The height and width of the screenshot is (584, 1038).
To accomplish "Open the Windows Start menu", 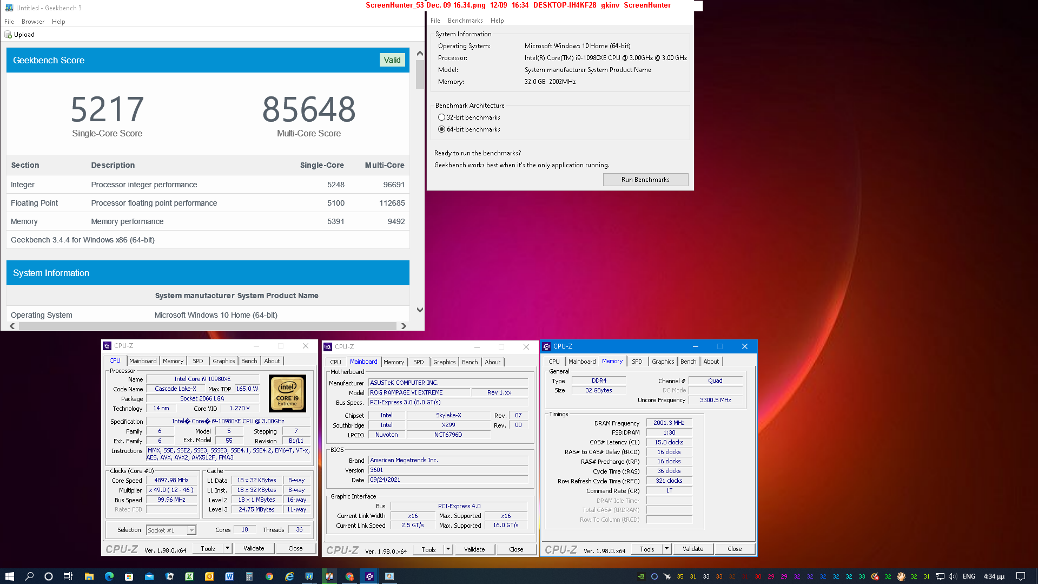I will point(9,576).
